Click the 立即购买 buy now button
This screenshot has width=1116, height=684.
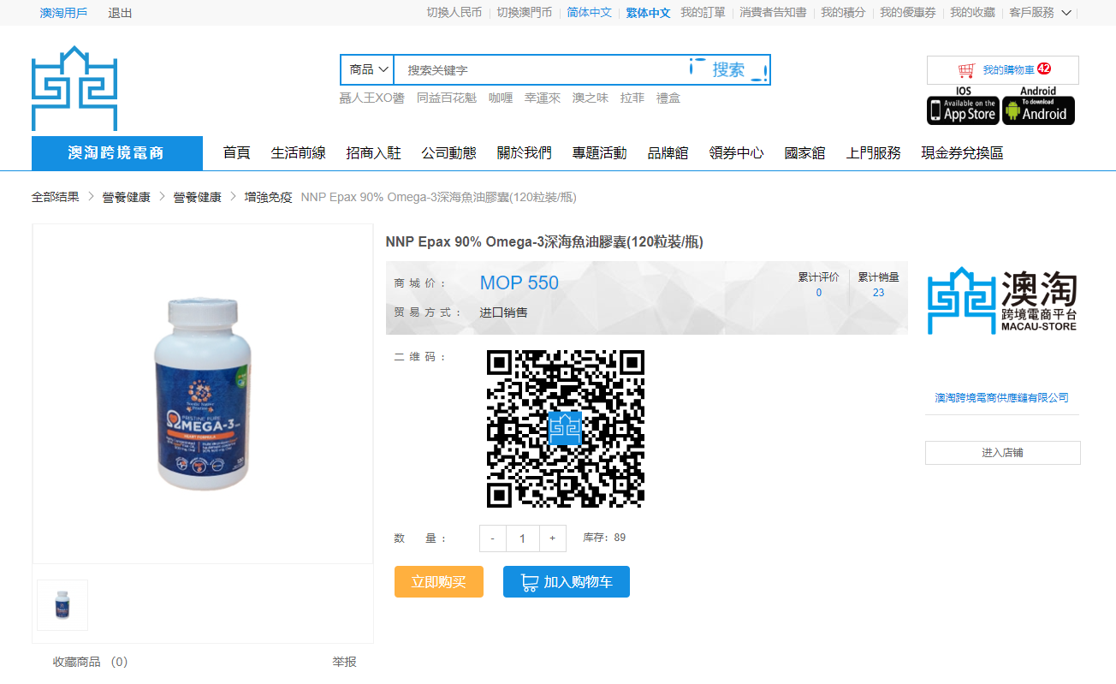click(438, 582)
